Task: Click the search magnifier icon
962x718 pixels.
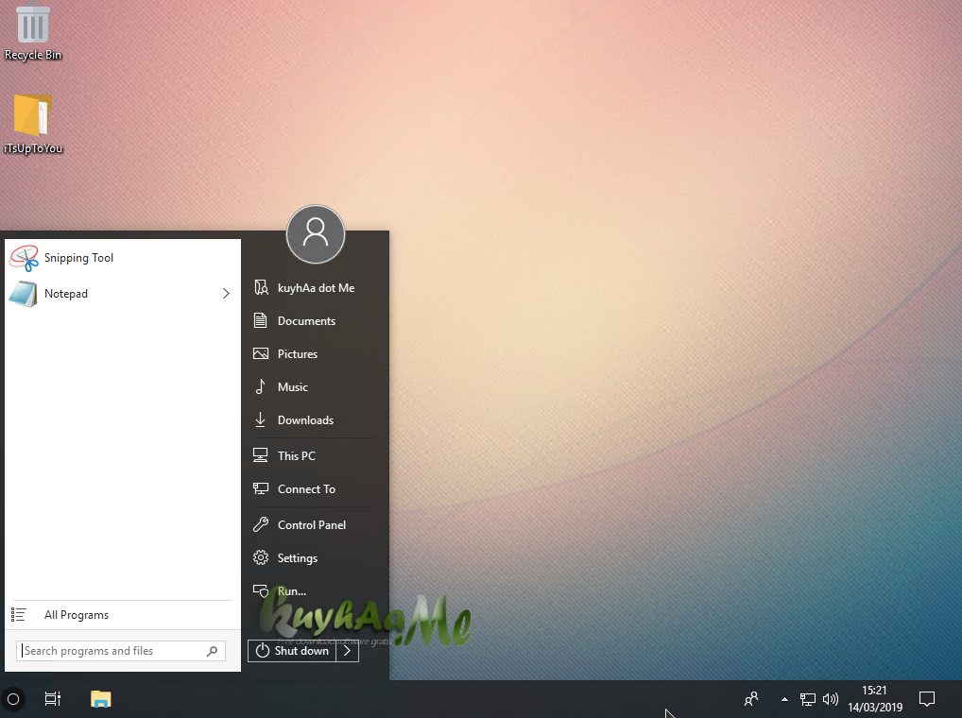Action: [213, 651]
